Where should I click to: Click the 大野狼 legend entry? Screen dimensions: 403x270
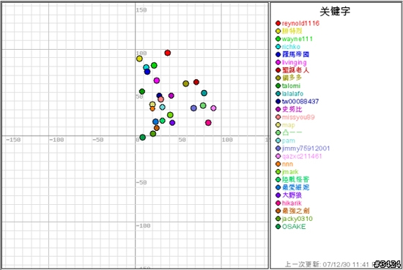[289, 195]
